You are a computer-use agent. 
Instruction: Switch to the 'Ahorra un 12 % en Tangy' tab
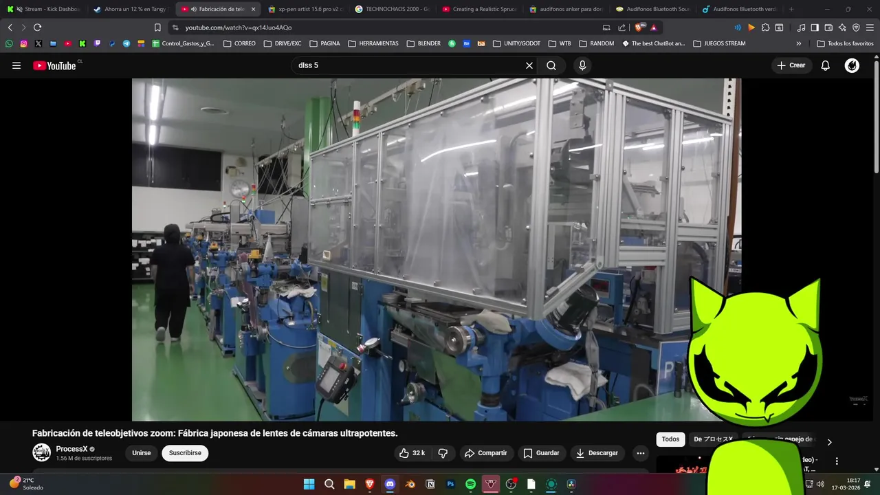coord(131,9)
